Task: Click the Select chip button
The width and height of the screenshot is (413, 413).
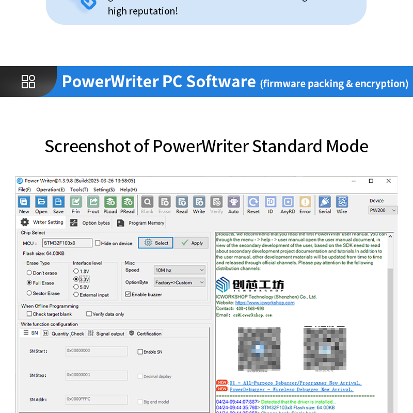Action: [155, 242]
